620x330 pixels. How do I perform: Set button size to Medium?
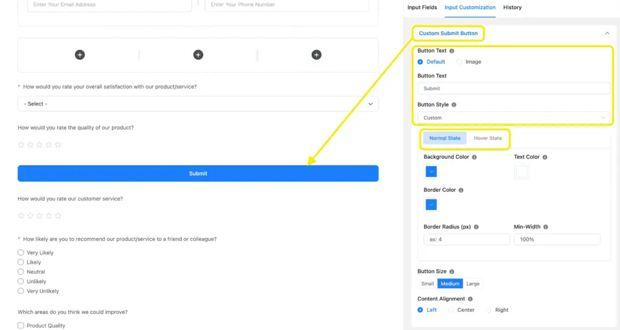pos(450,284)
